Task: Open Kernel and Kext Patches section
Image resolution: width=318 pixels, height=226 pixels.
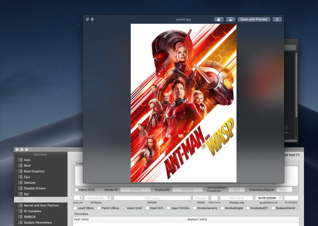Action: click(x=41, y=205)
